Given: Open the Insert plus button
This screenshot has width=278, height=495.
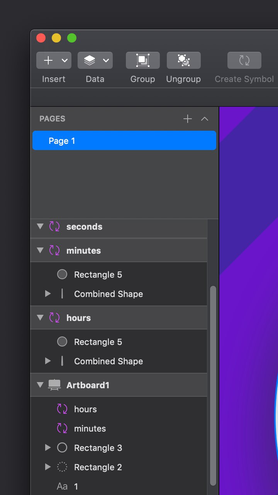Looking at the screenshot, I should coord(48,60).
